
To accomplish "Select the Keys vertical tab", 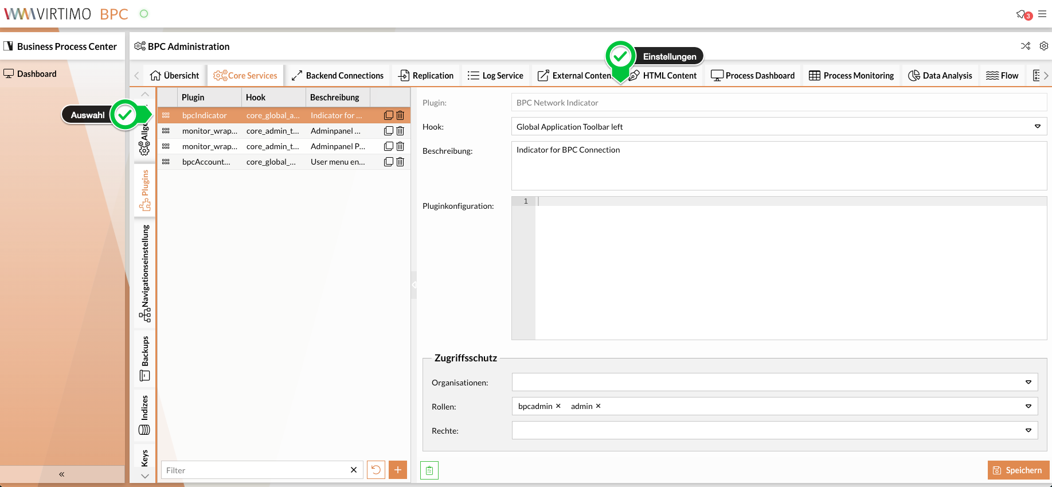I will click(144, 458).
